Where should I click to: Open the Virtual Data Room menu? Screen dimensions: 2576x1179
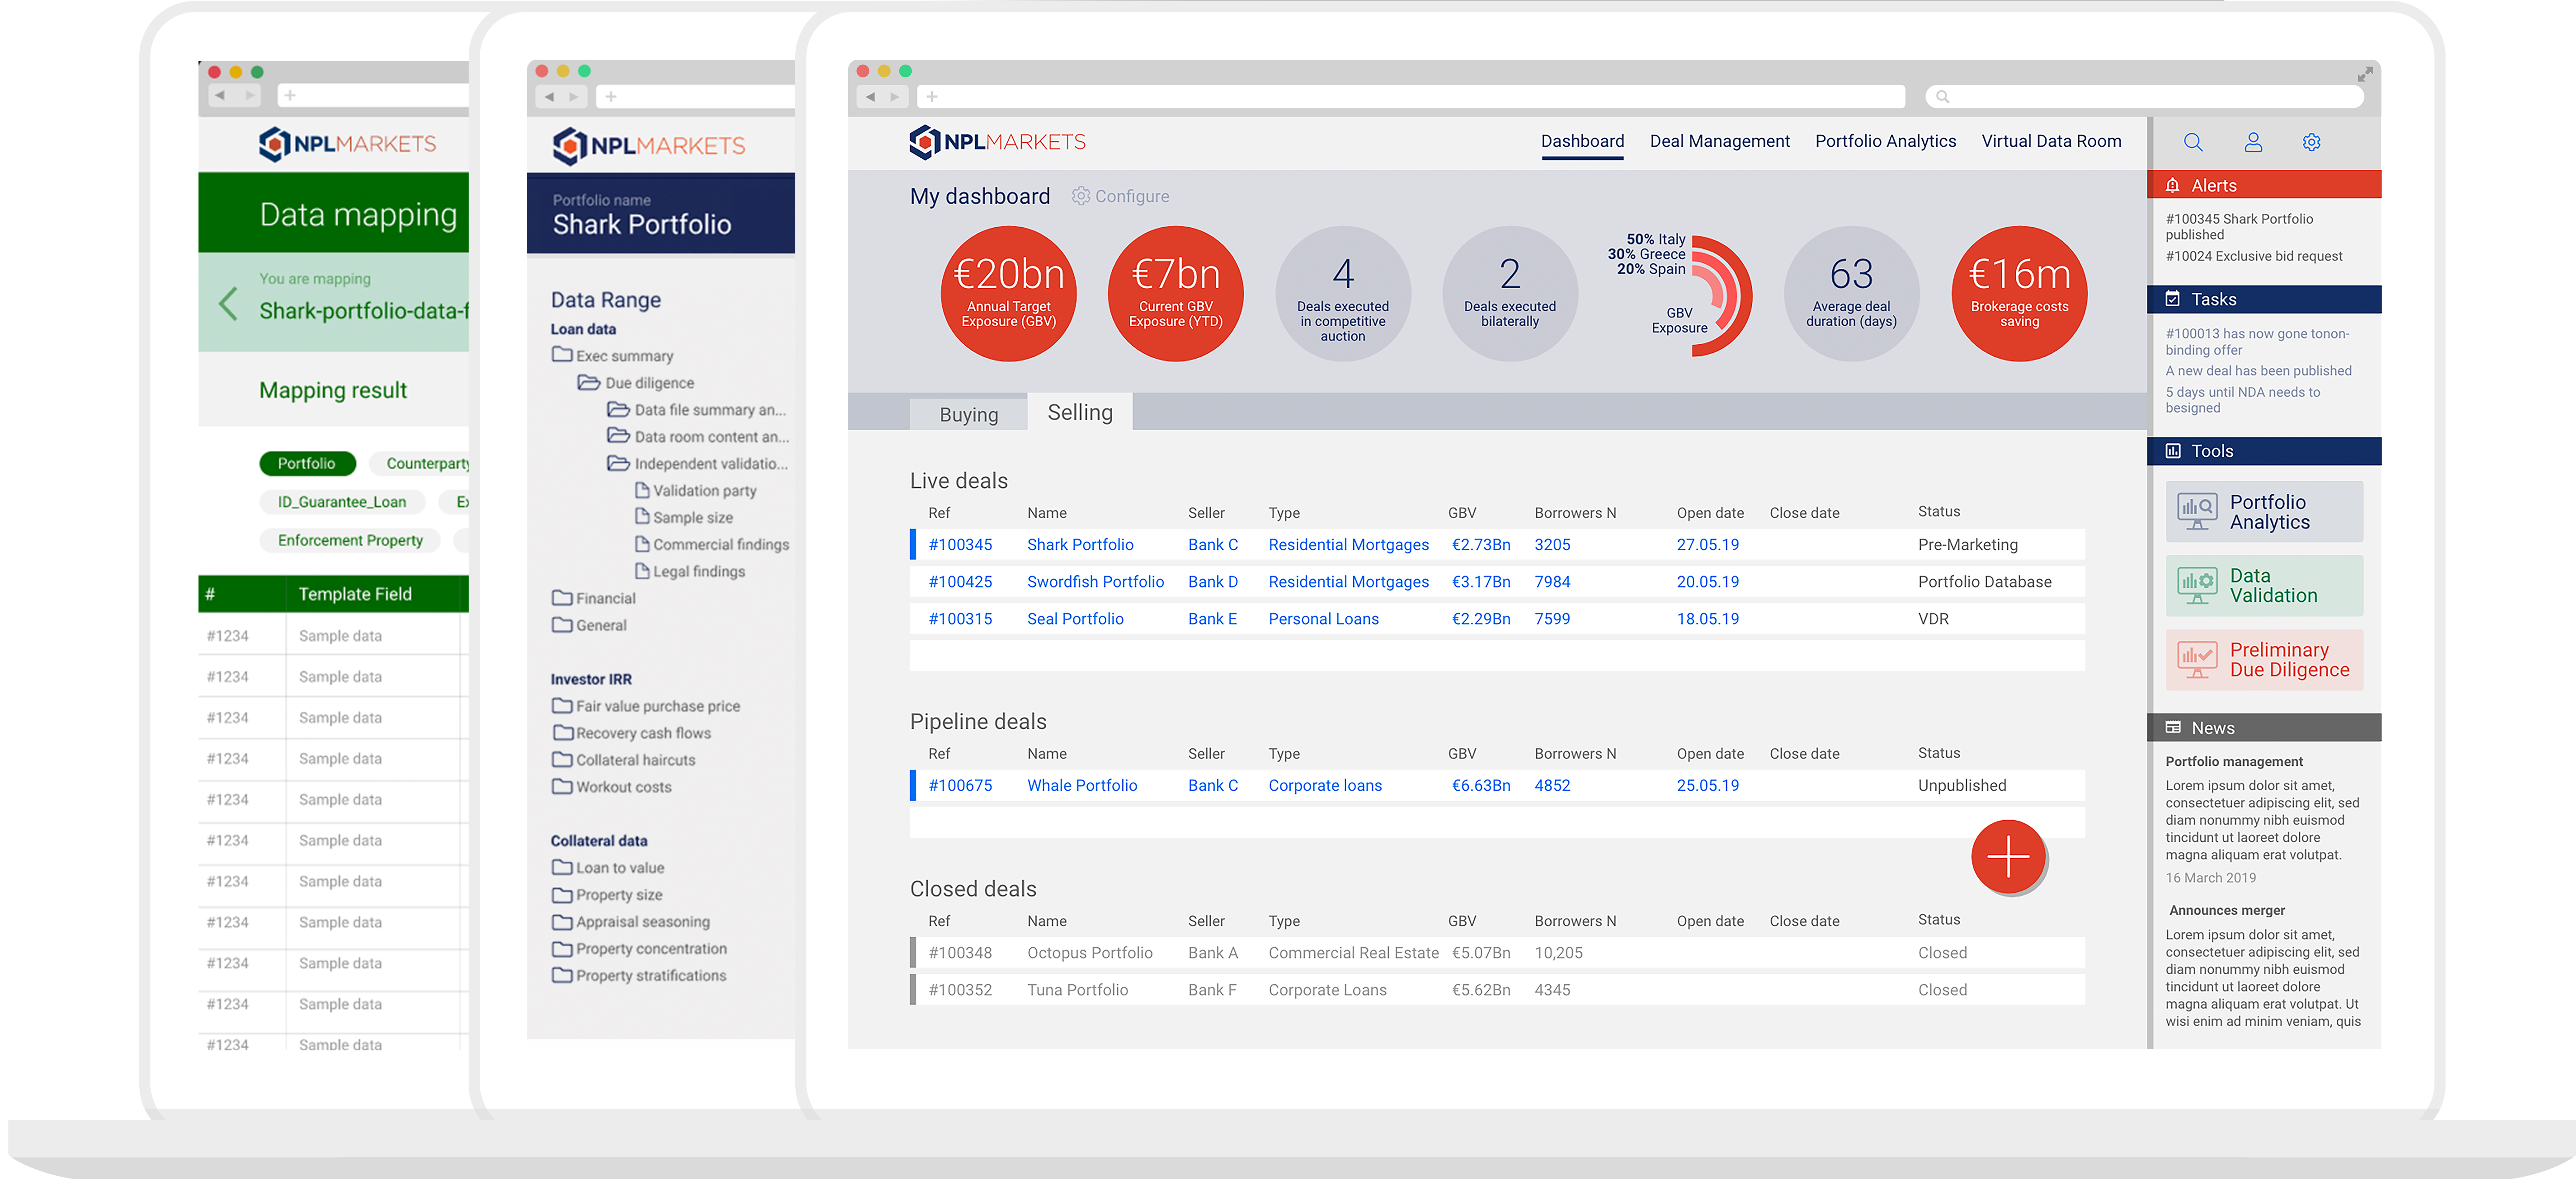point(2051,142)
